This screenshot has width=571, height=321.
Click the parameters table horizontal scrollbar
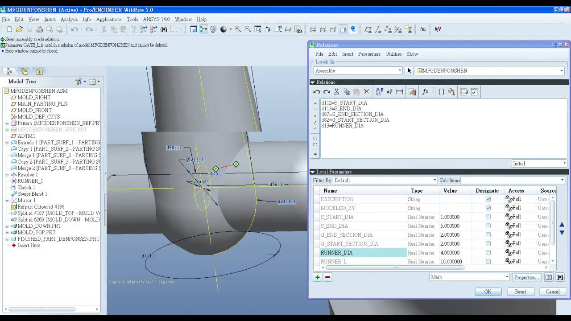(x=395, y=267)
